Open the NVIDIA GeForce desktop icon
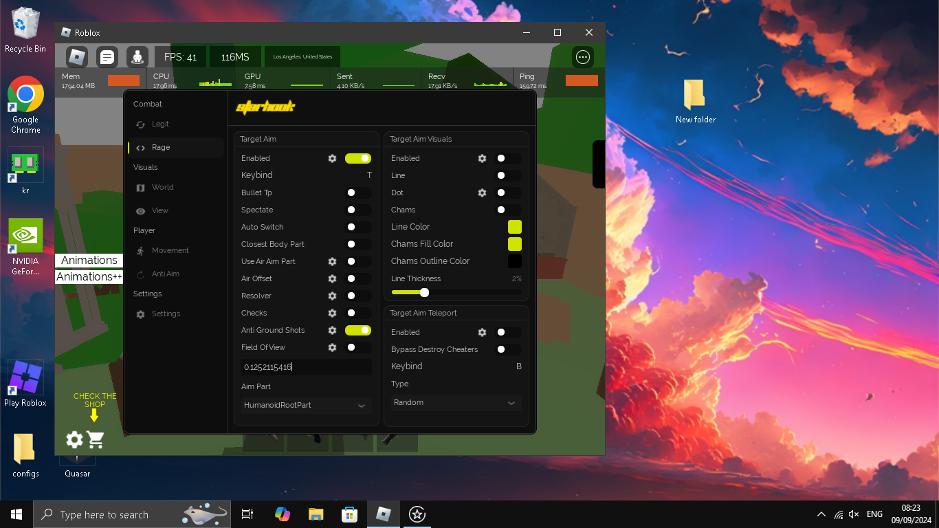 point(25,247)
